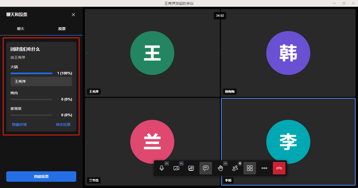Raise hand using the hand icon
The width and height of the screenshot is (358, 188).
click(x=220, y=168)
